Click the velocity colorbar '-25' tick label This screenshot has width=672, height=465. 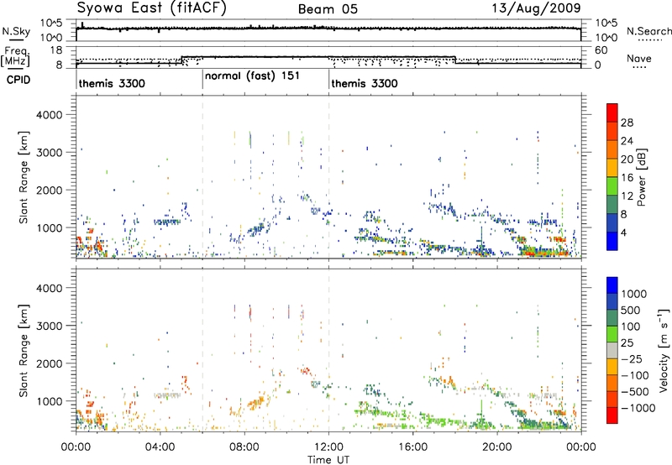point(632,358)
